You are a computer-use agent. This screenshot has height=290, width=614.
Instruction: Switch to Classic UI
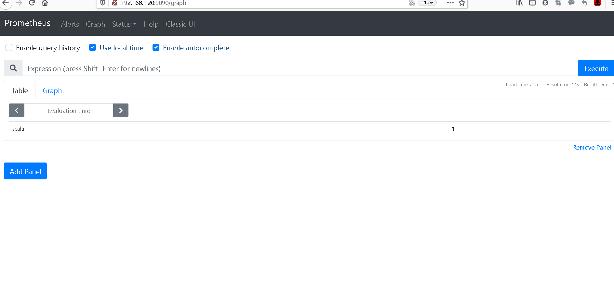[180, 24]
